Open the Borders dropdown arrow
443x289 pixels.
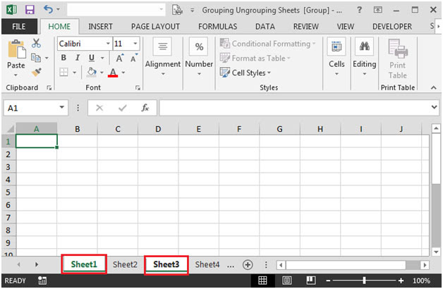[x=74, y=73]
